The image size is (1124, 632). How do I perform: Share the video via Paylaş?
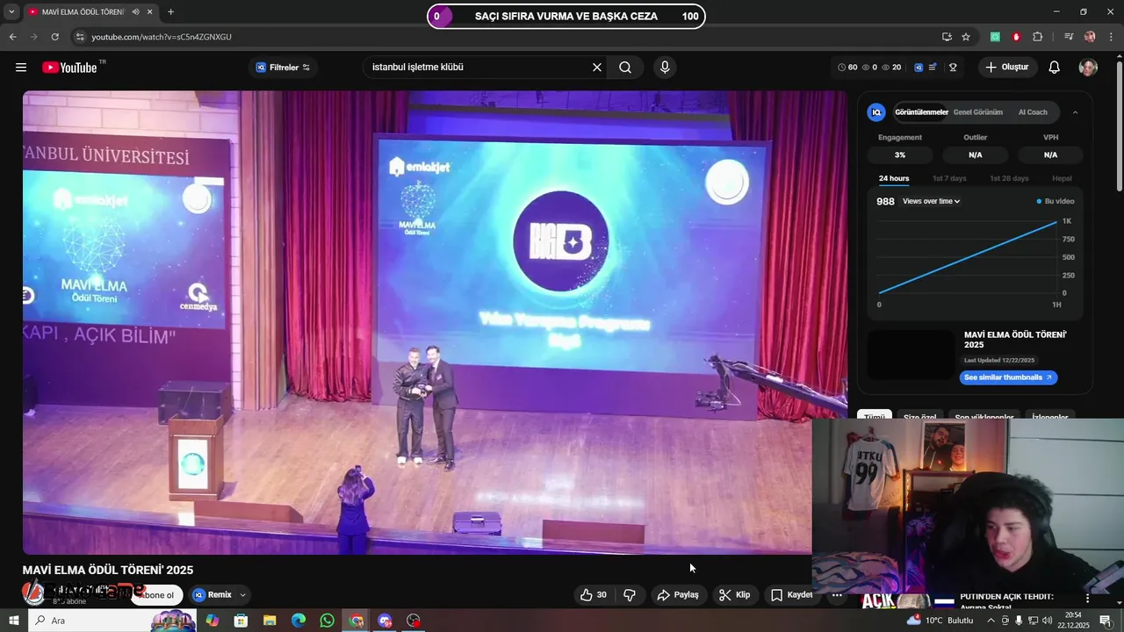678,595
